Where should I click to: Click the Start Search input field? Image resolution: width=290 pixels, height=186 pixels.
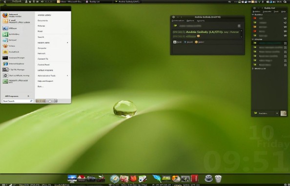18,101
